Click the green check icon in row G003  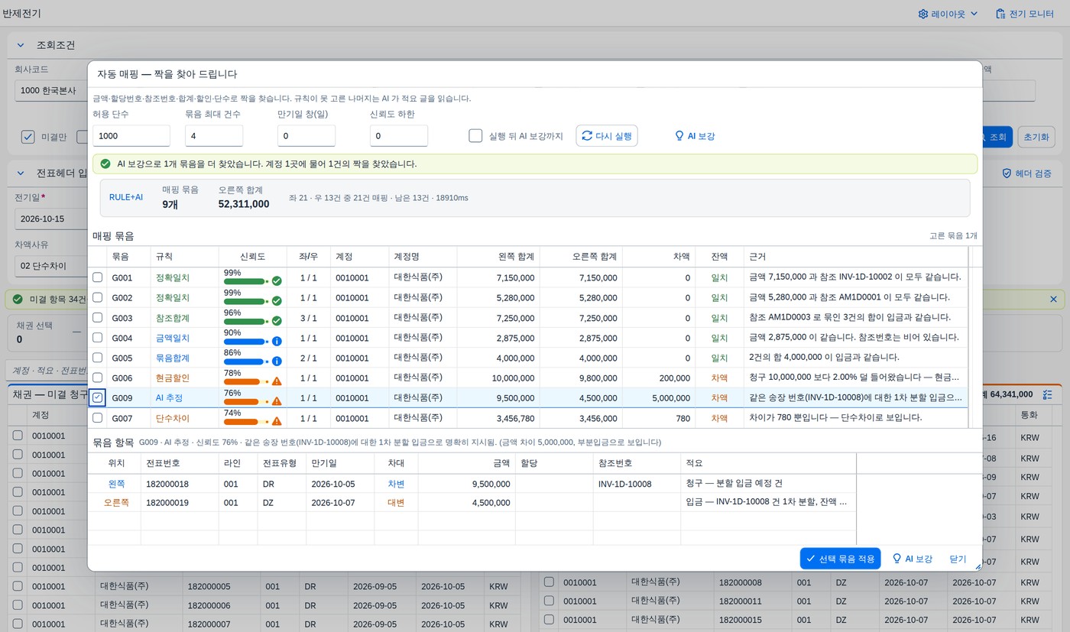click(277, 321)
